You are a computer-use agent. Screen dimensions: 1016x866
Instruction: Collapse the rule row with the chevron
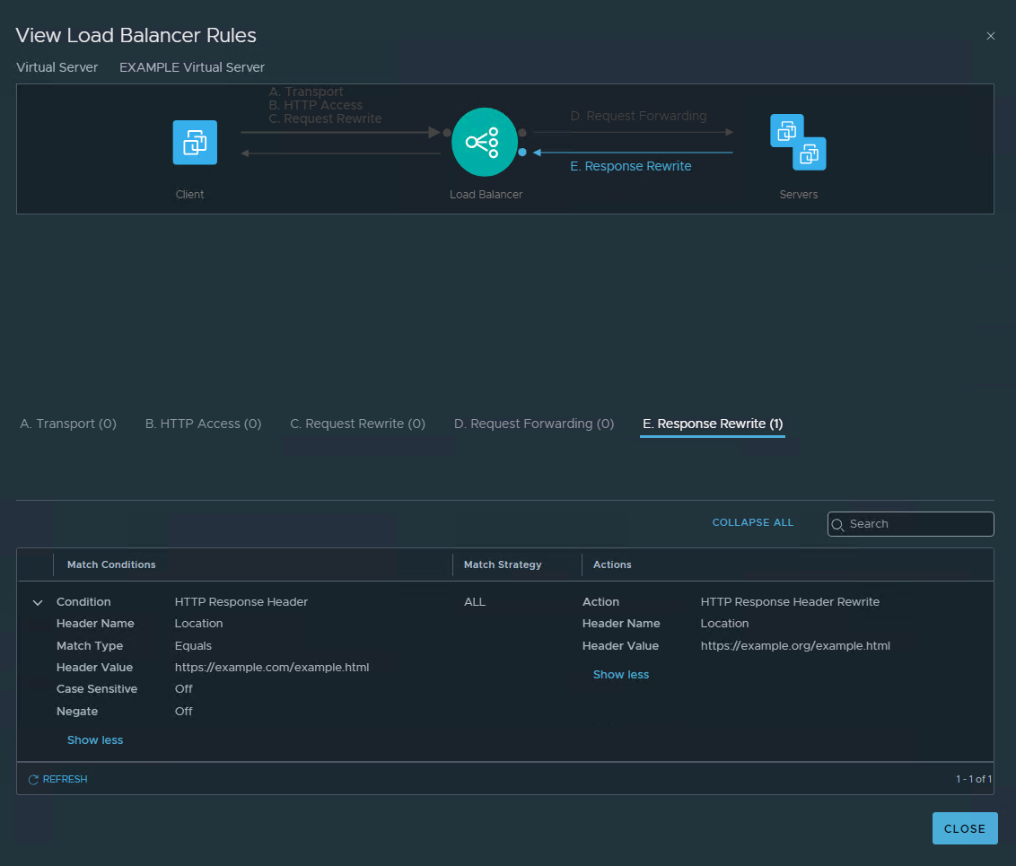pos(38,603)
